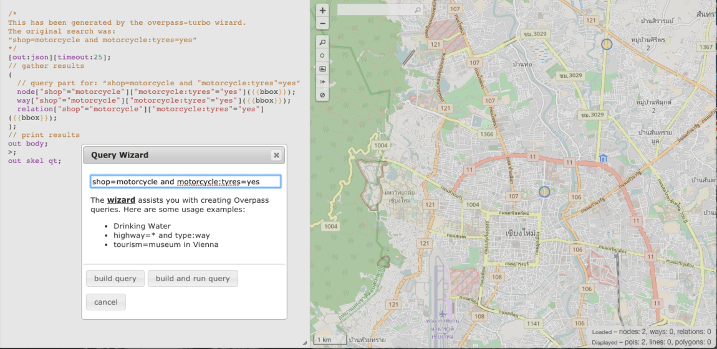
Task: Toggle wide map view arrow icon
Action: [322, 81]
